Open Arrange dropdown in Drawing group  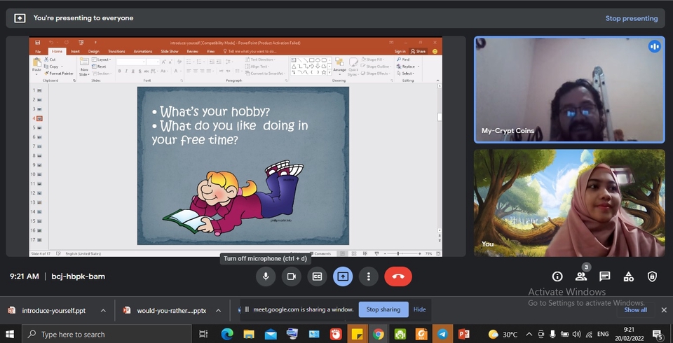point(339,66)
